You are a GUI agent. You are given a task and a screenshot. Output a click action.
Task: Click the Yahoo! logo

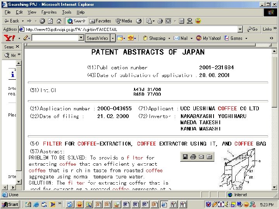(10, 38)
